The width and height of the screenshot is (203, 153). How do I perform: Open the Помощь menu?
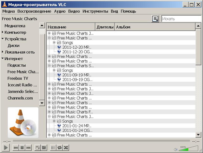click(128, 11)
